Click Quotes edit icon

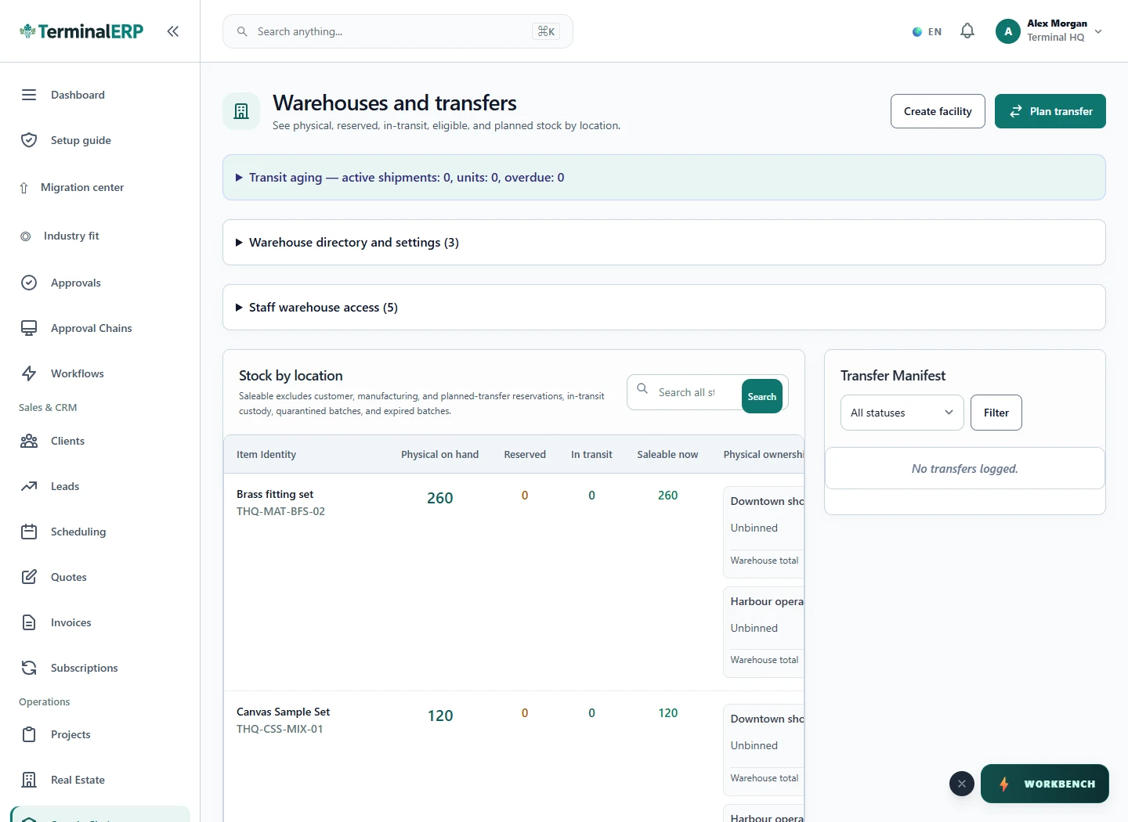[x=29, y=577]
